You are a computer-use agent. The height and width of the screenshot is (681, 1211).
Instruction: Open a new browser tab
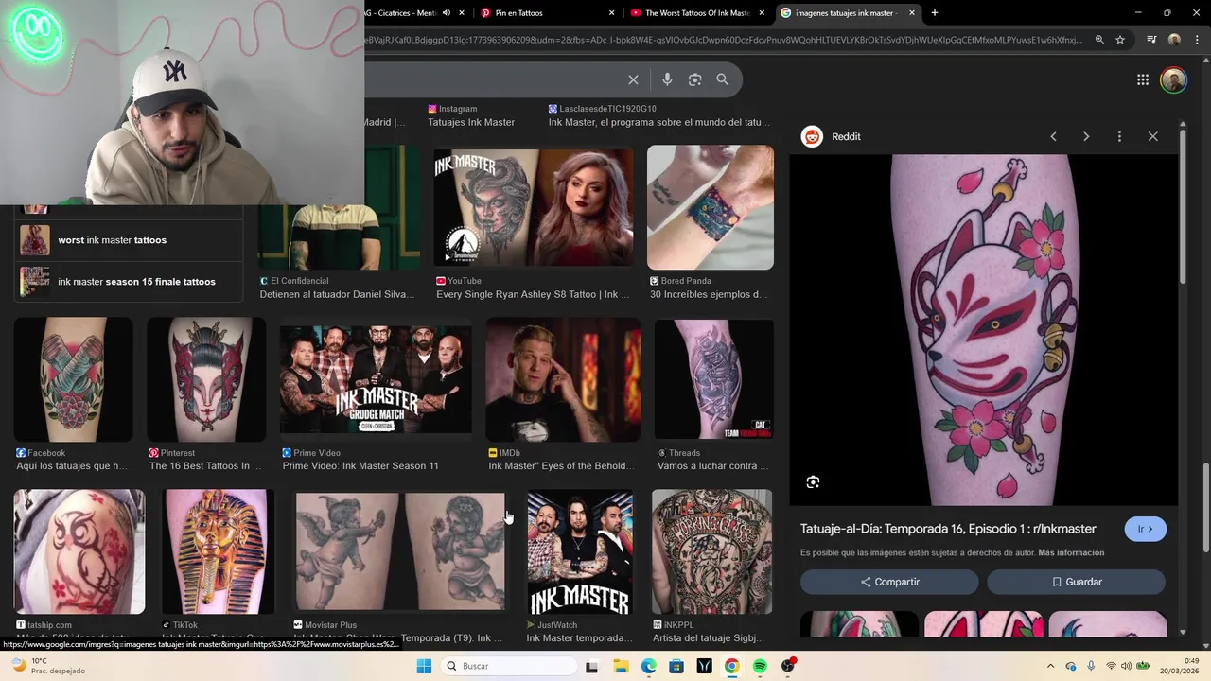tap(935, 13)
